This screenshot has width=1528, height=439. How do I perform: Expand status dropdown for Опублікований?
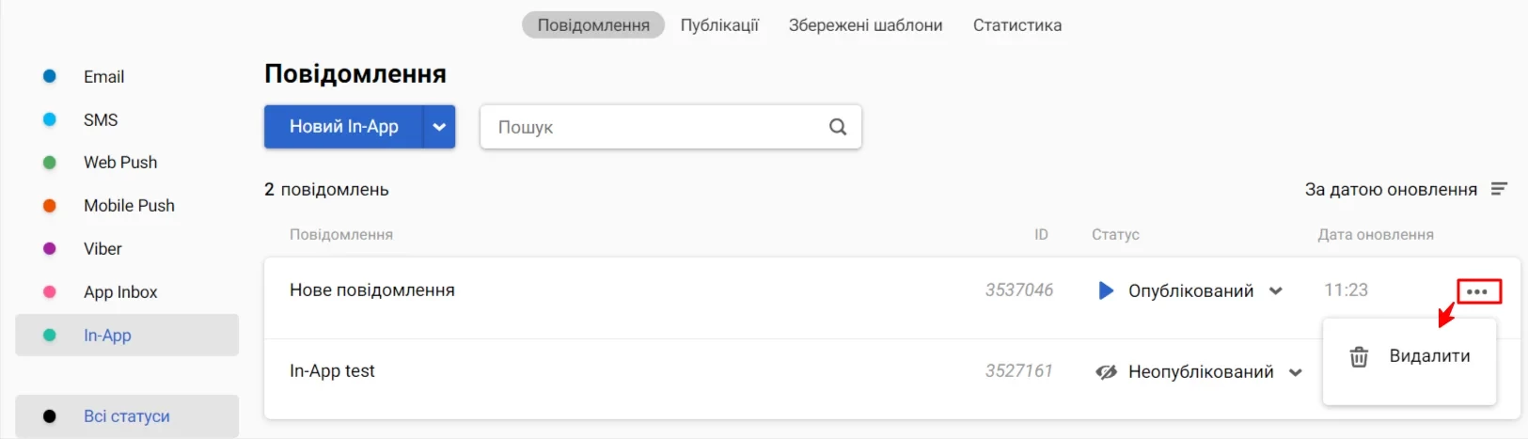[x=1276, y=291]
